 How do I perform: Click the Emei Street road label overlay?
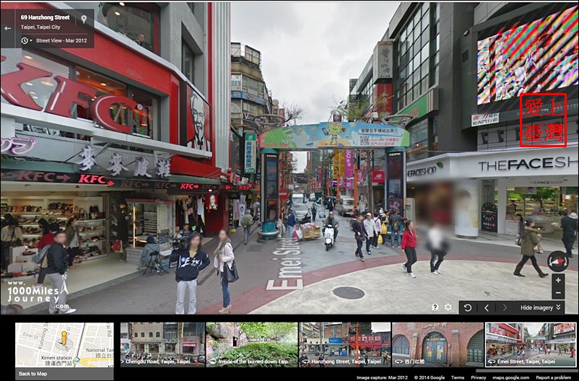coord(284,264)
